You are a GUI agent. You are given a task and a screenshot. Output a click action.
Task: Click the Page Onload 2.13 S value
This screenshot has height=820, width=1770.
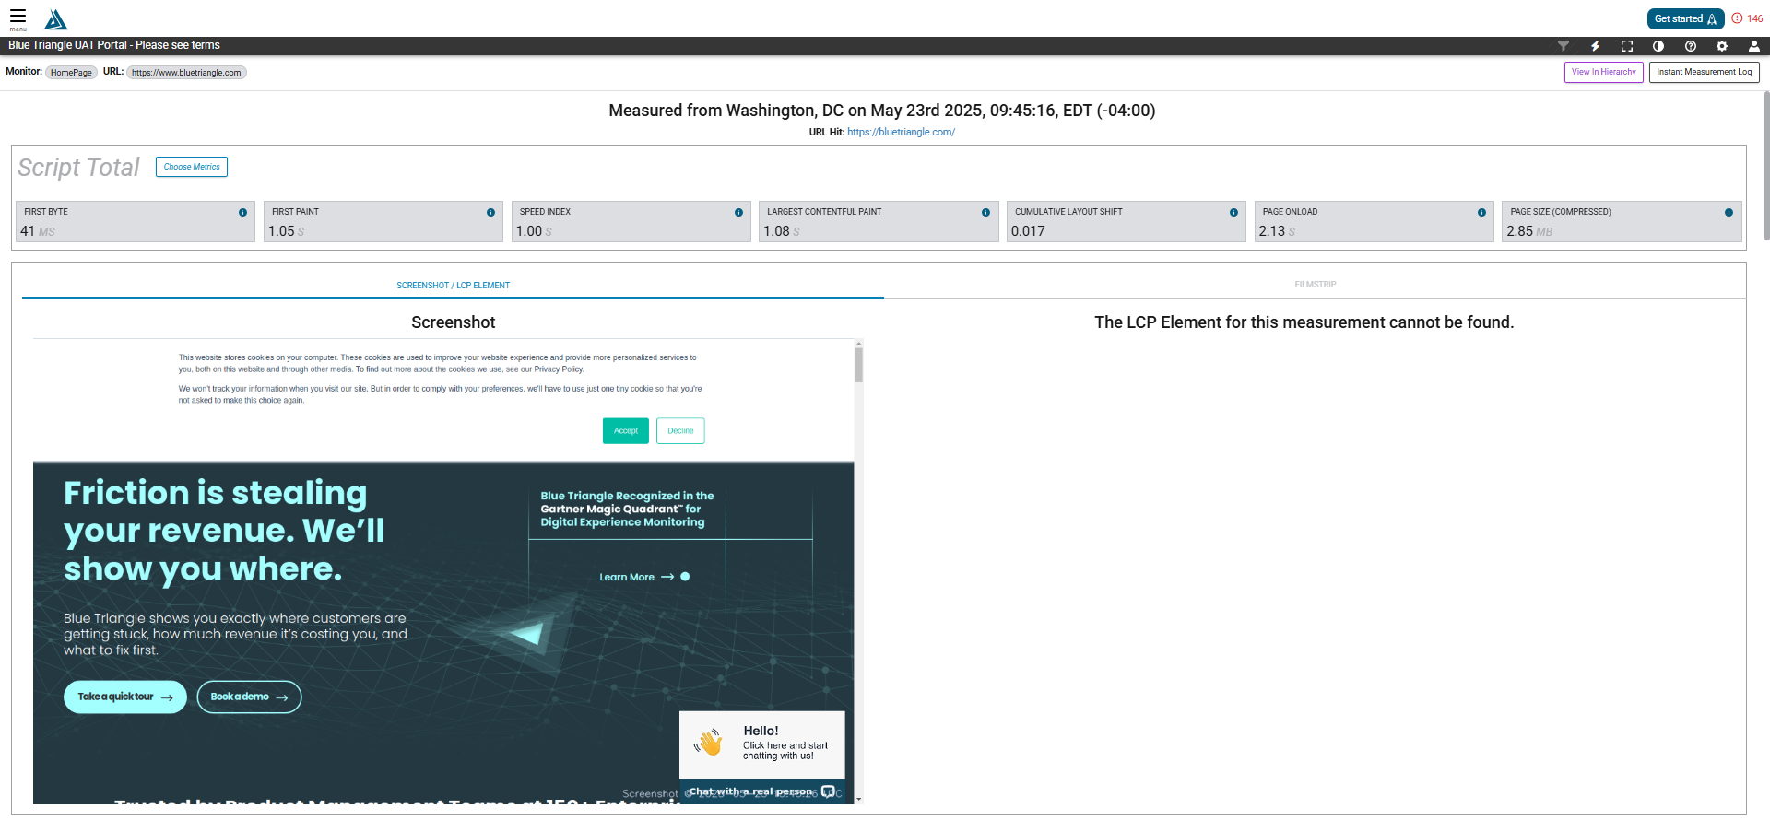[x=1277, y=231]
